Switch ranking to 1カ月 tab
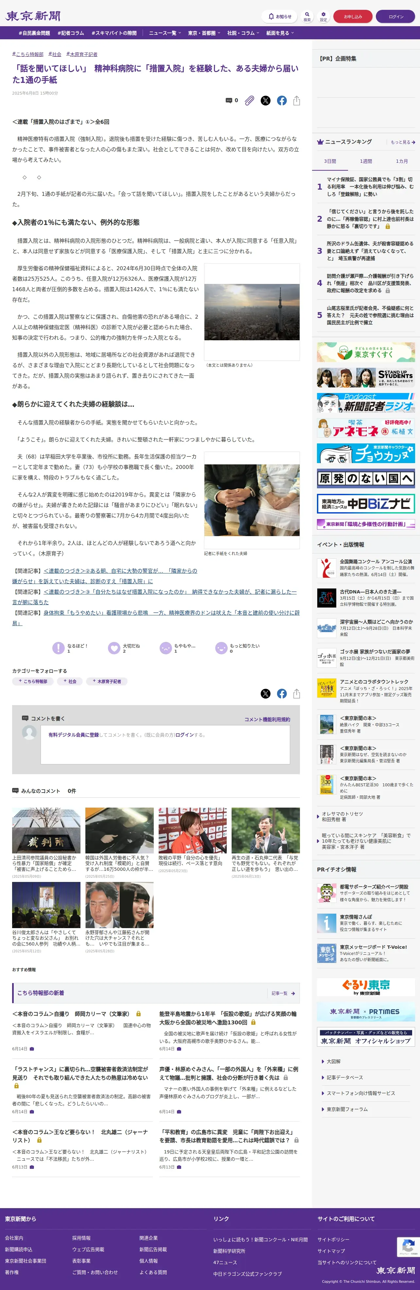420x1290 pixels. point(402,161)
